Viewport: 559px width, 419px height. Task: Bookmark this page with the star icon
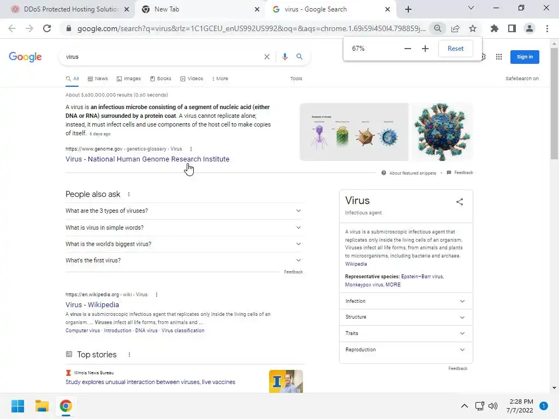click(x=473, y=28)
